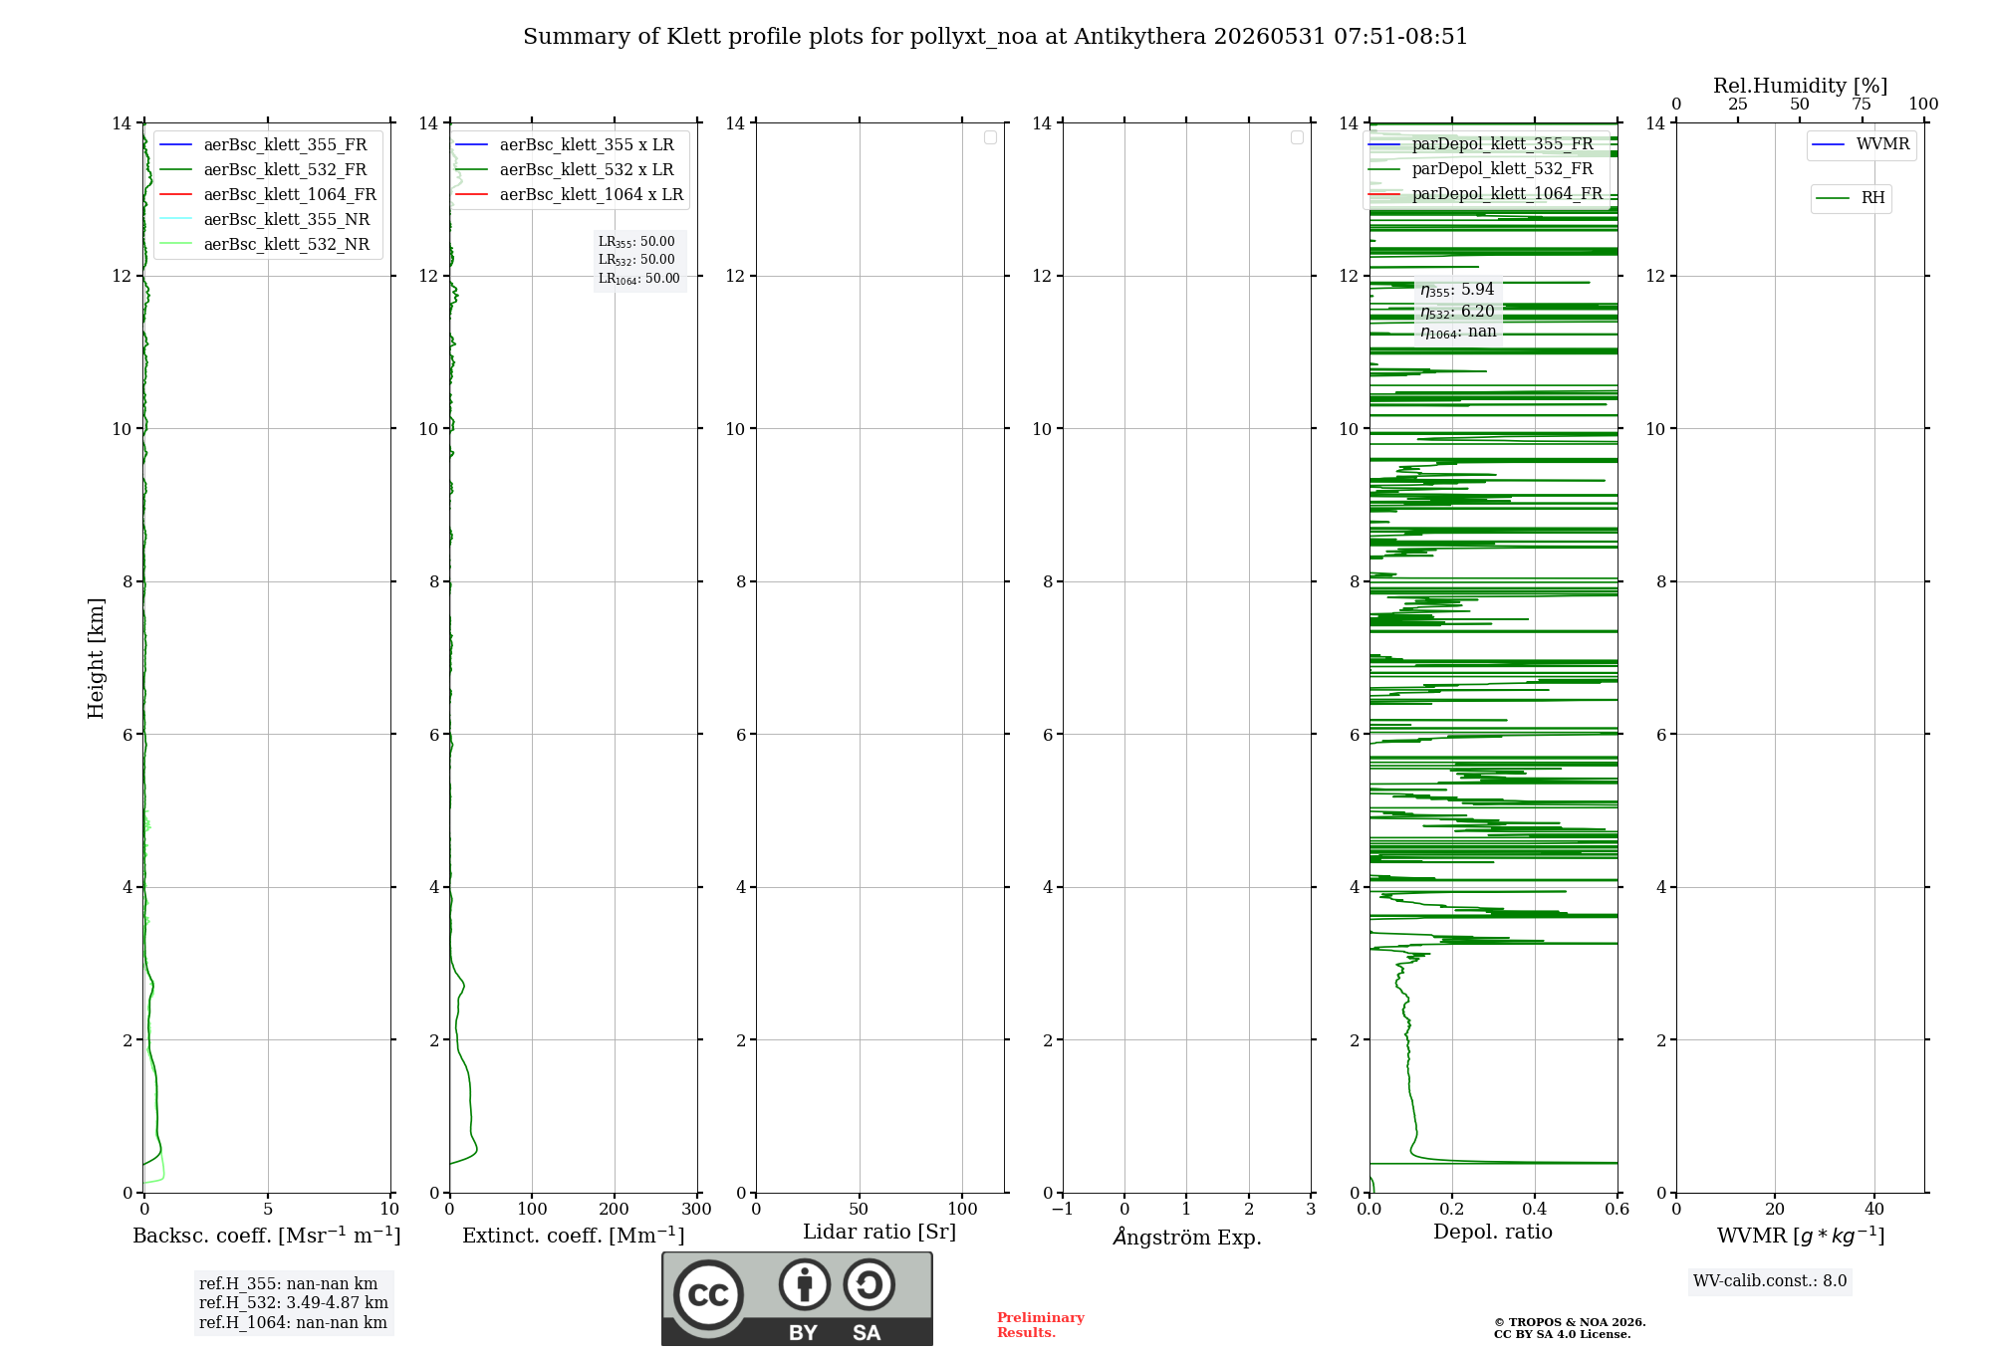Click the TROPOS & NOA 2026 copyright text
Image resolution: width=1992 pixels, height=1354 pixels.
click(1570, 1323)
